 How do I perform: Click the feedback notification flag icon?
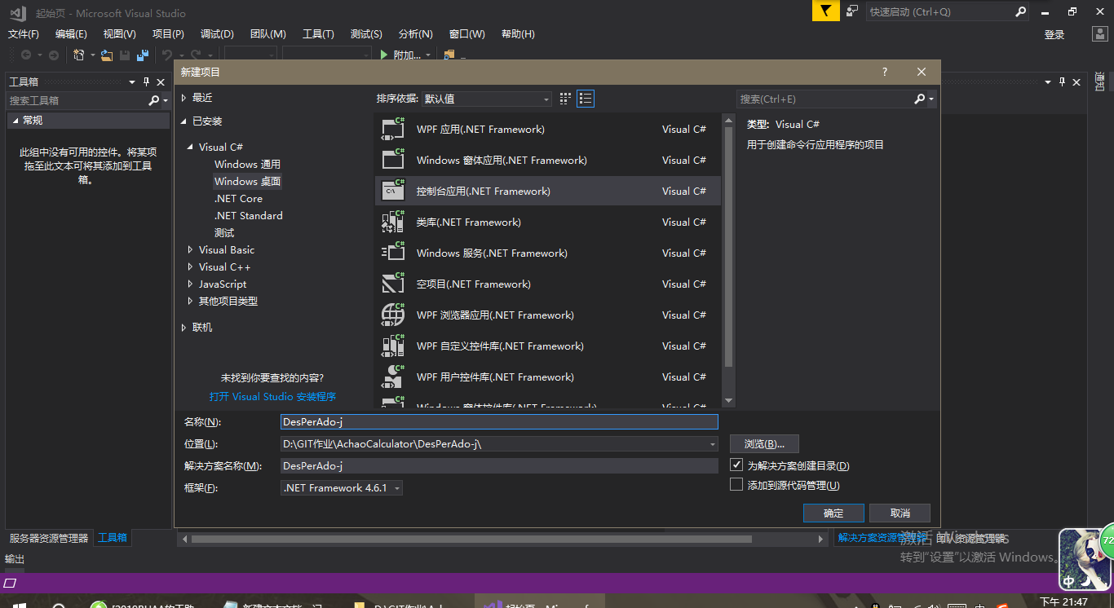coord(825,11)
